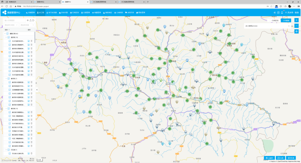This screenshot has height=163, width=301.
Task: Click delete icon for first 秦州区 project row
Action: click(x=31, y=82)
